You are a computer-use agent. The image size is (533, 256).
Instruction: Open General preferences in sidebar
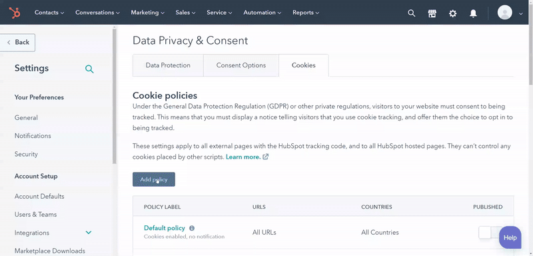tap(26, 117)
